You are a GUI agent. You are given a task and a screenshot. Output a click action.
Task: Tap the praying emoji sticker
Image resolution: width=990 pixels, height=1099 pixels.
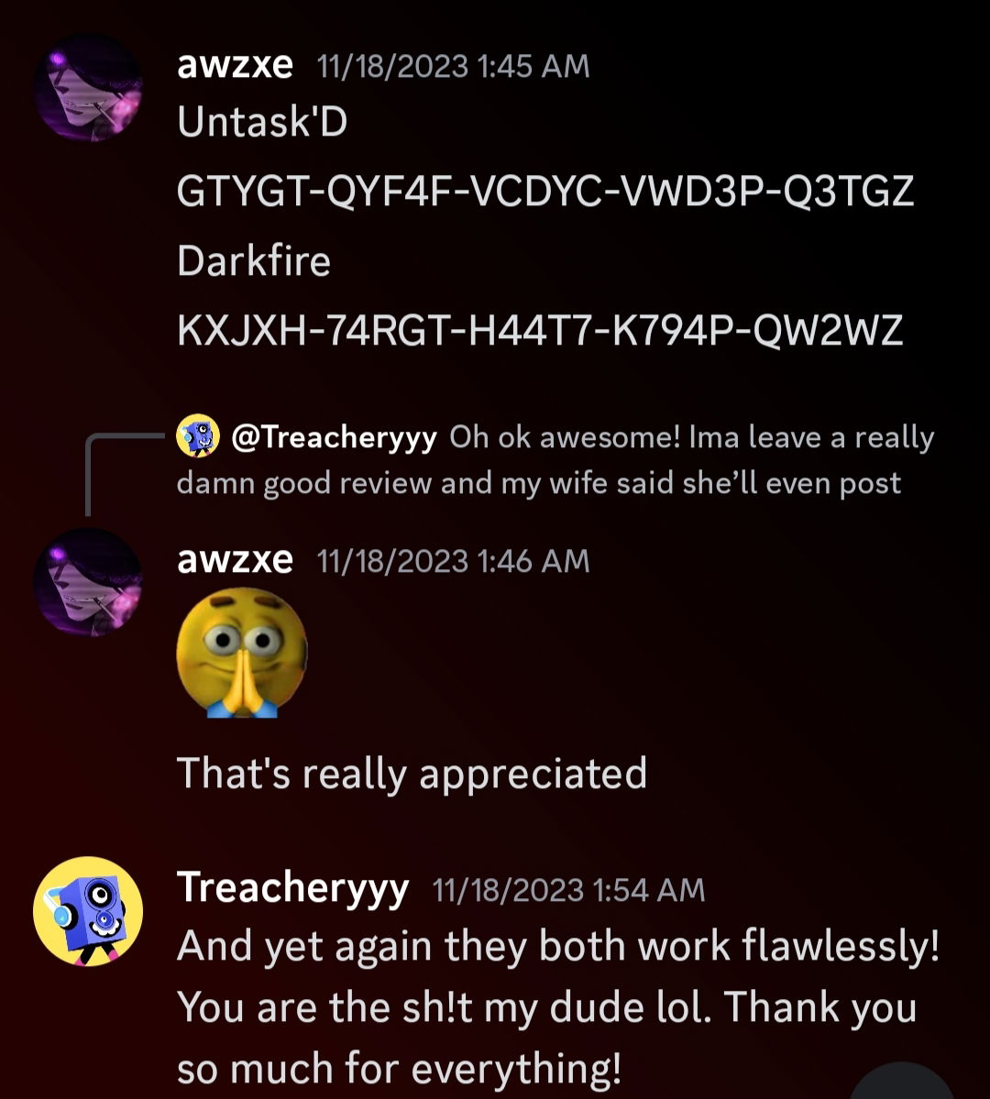[242, 653]
